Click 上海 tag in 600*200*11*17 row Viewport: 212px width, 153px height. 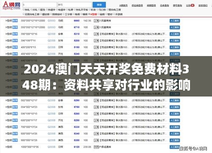(x=96, y=121)
